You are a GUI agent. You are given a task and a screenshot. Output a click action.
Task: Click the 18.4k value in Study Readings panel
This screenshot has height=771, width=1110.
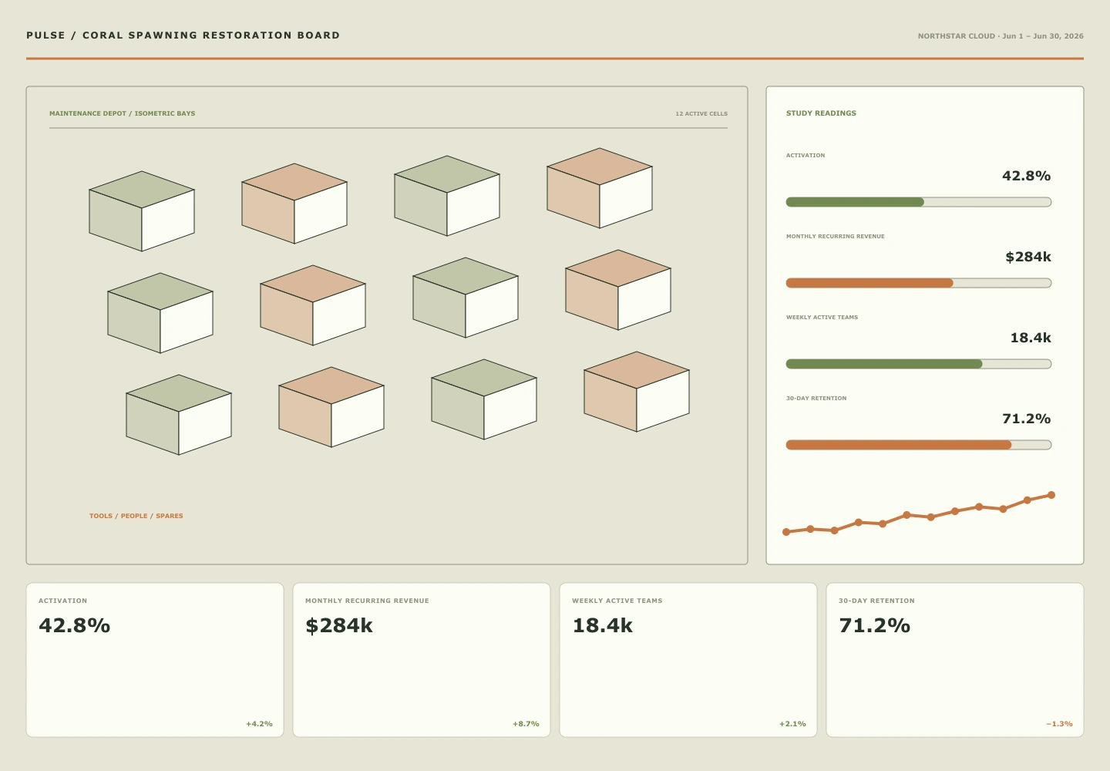click(1031, 338)
